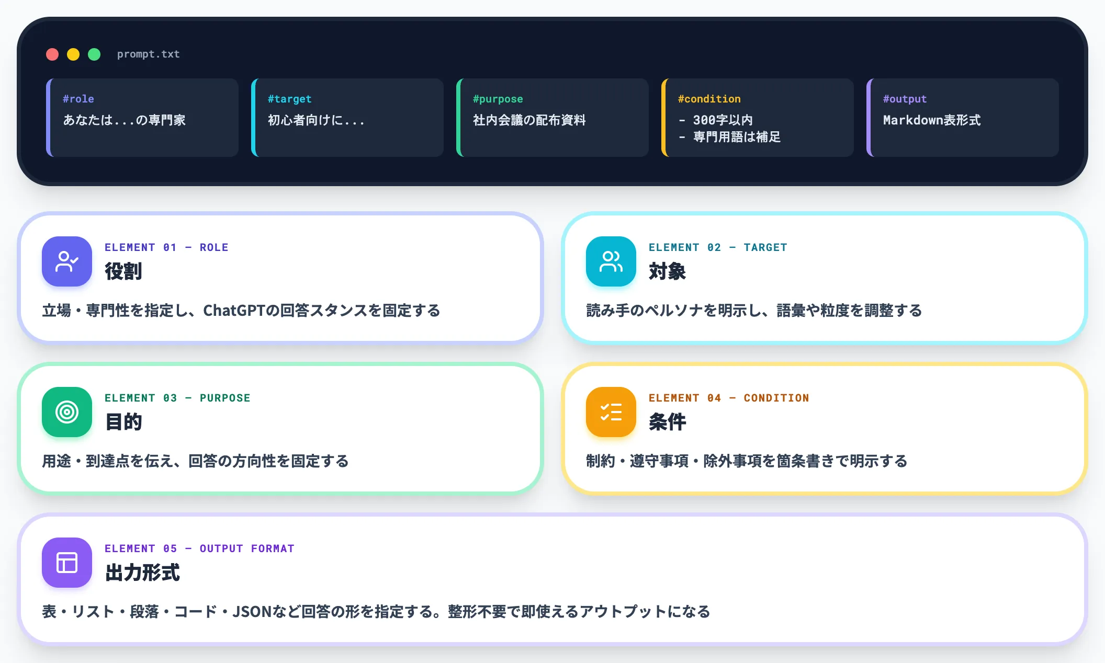
Task: Open the #purpose prompt block
Action: click(x=552, y=118)
